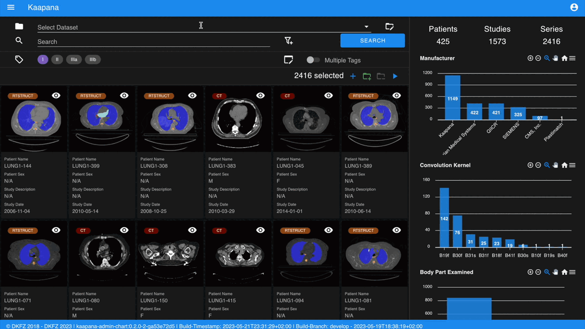Toggle eye icon on LUNG1-045 card
This screenshot has height=329, width=585.
click(x=328, y=96)
